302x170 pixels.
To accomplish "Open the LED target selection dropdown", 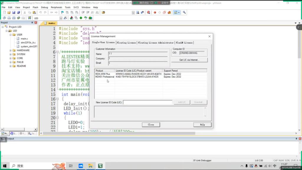I will (x=61, y=18).
